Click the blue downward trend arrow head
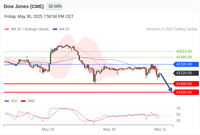 coord(171,90)
